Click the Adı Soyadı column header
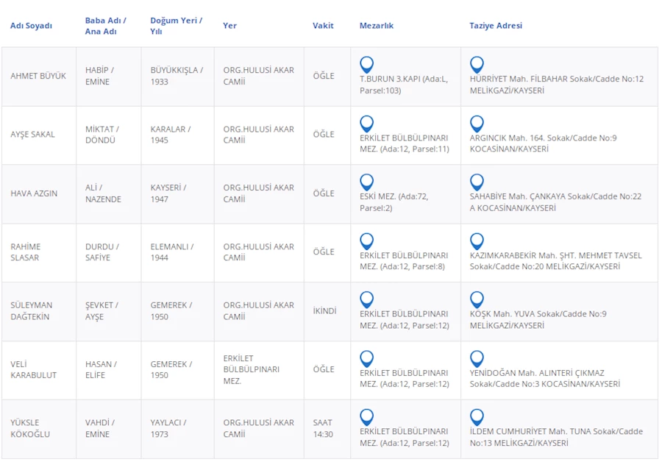662x462 pixels. point(31,26)
